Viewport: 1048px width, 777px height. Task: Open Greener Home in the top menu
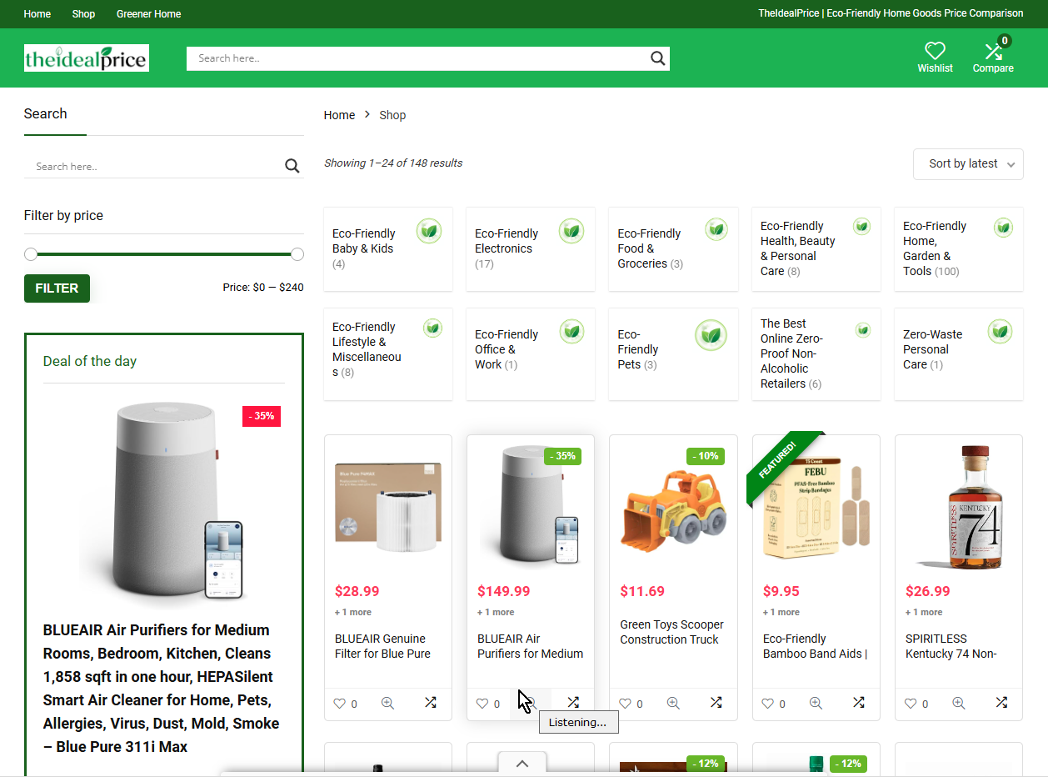pyautogui.click(x=148, y=14)
